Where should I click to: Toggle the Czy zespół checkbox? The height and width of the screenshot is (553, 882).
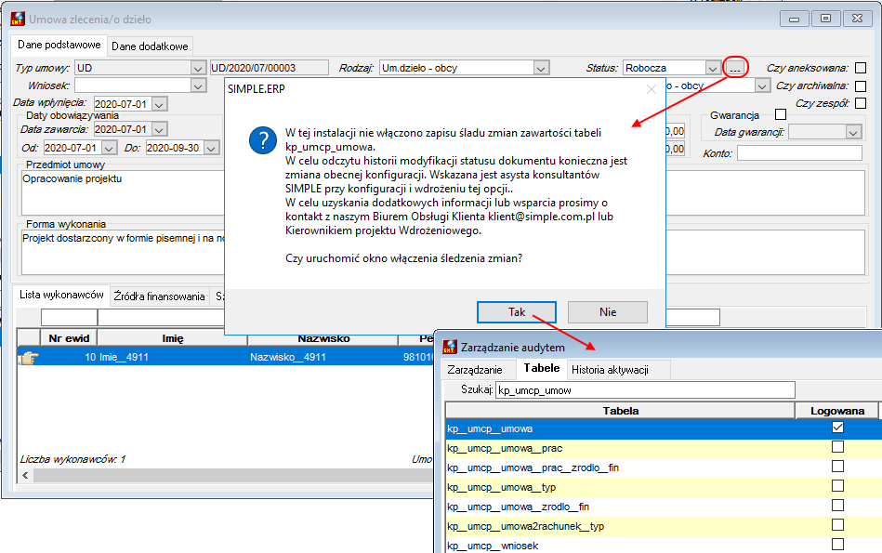pyautogui.click(x=861, y=103)
